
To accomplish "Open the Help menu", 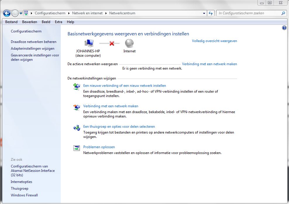I will click(x=71, y=22).
